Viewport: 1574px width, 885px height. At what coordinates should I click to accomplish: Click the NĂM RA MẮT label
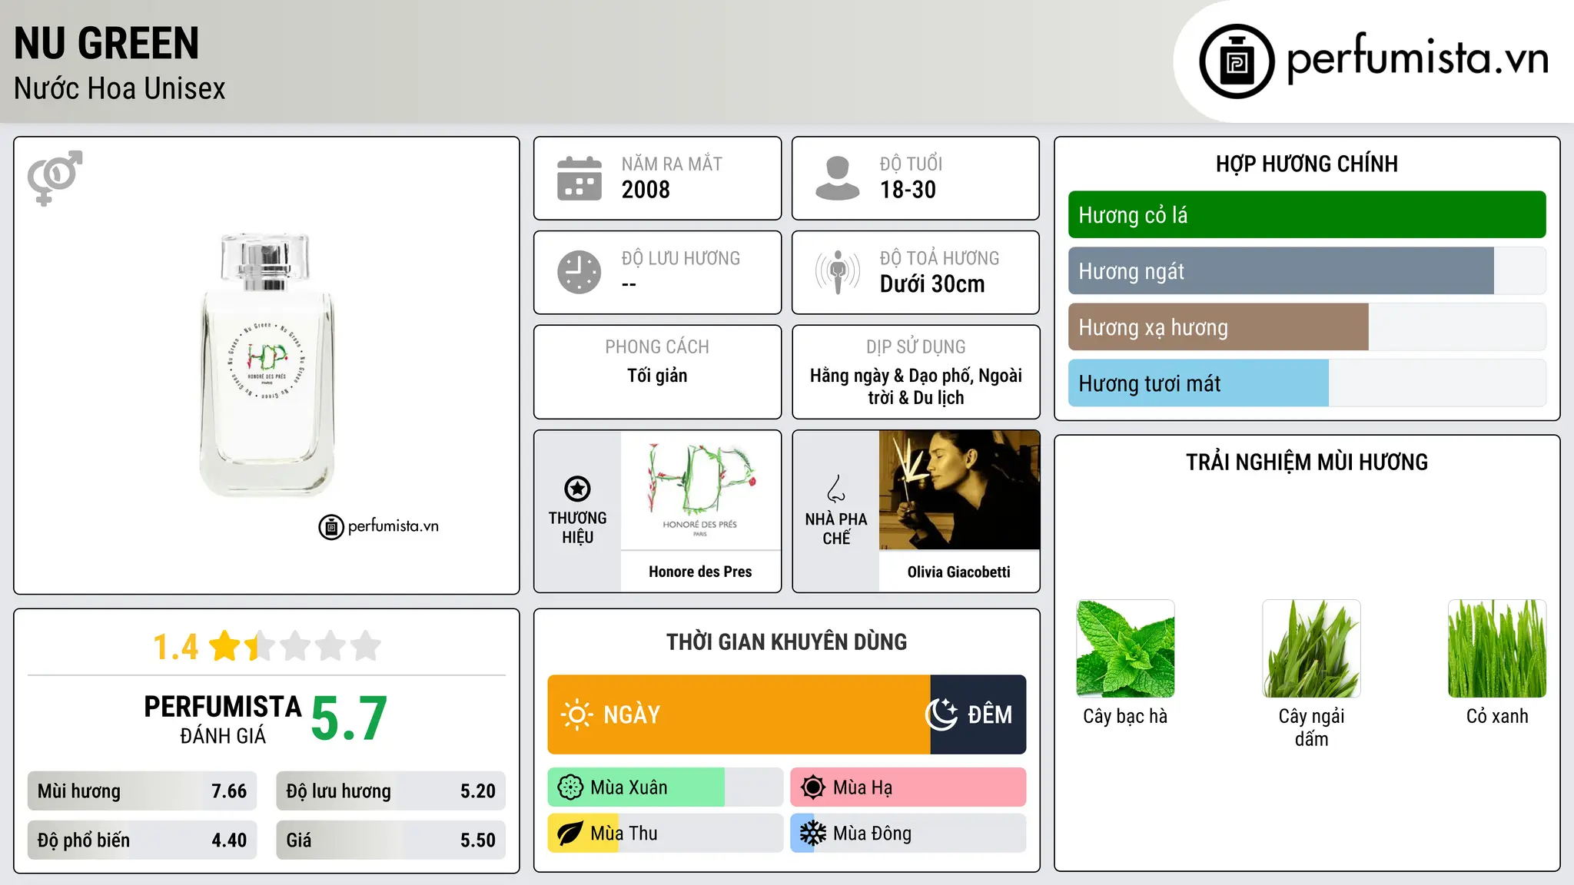coord(672,164)
